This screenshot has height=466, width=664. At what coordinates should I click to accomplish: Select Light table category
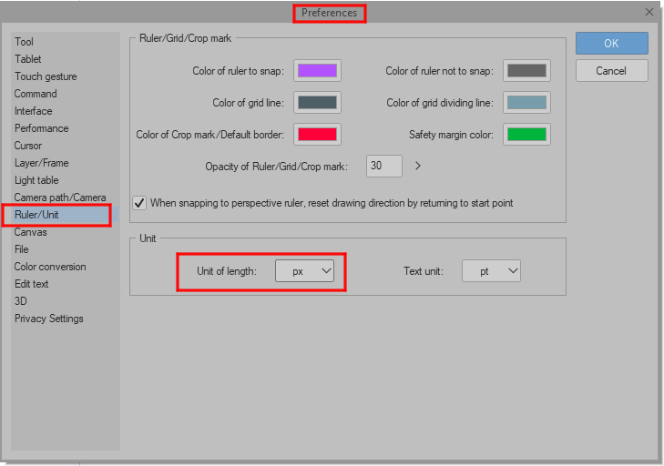pos(36,181)
